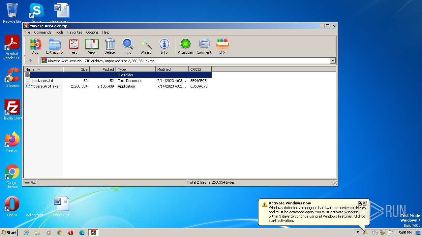The width and height of the screenshot is (422, 237).
Task: Open the Find magnifier tool
Action: tap(128, 46)
